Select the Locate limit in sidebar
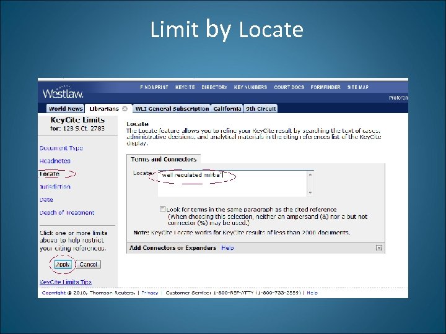Screen dimensions: 446x334 [50, 174]
